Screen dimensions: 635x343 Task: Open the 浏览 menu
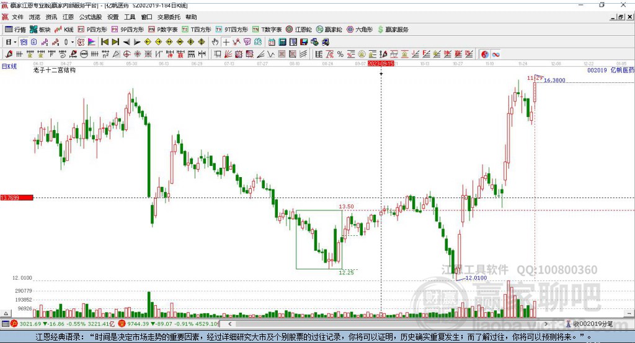[35, 17]
